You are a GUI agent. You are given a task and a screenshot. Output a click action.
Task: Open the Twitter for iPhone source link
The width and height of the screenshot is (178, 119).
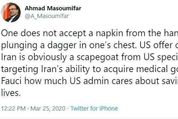[x=94, y=109]
